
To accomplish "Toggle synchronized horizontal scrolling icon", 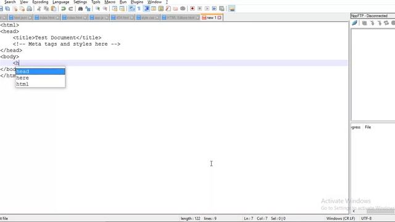I will (x=122, y=9).
